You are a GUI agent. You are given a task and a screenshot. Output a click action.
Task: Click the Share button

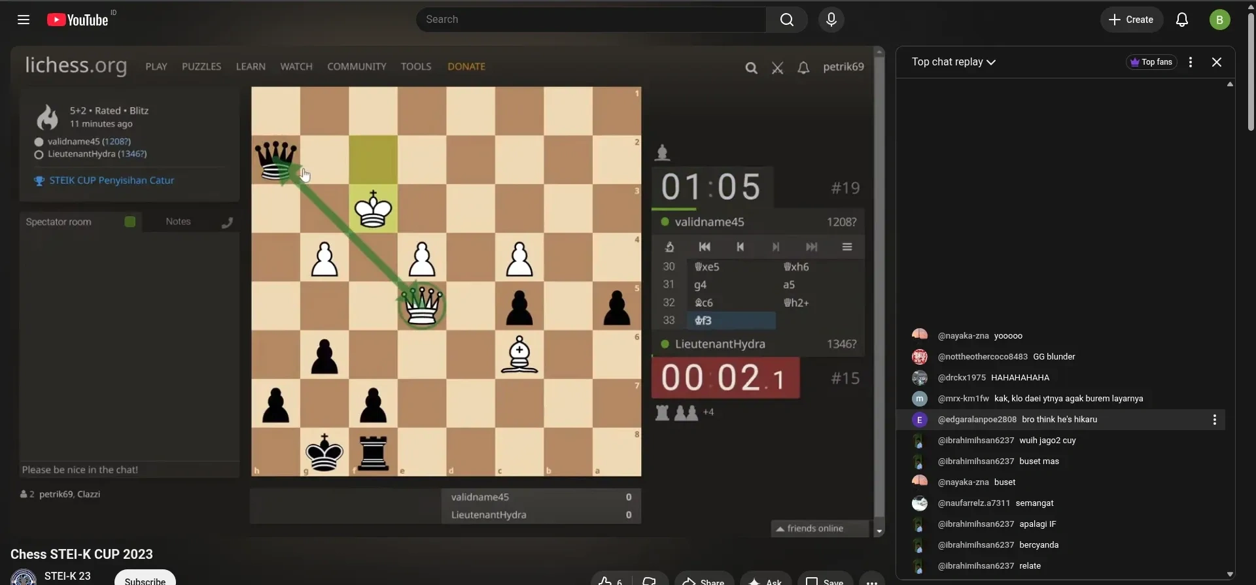click(704, 581)
